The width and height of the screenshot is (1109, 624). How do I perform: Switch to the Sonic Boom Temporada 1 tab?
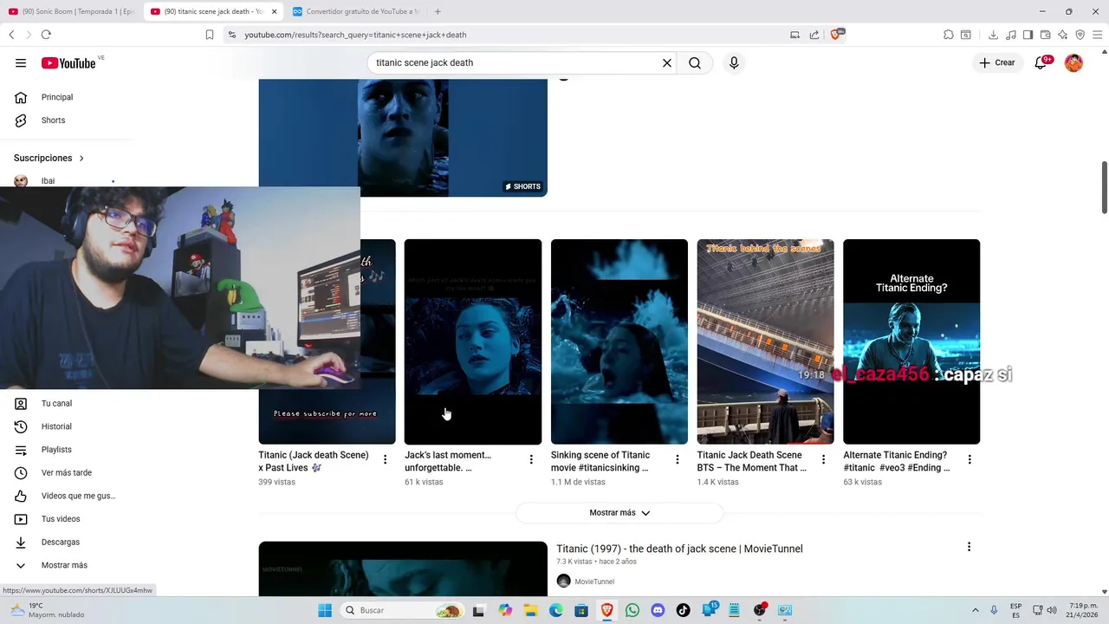70,11
